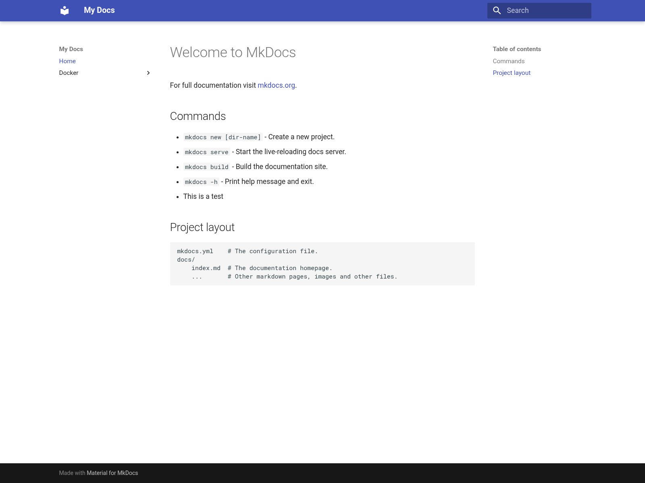
Task: Click the My Docs header title
Action: point(99,10)
